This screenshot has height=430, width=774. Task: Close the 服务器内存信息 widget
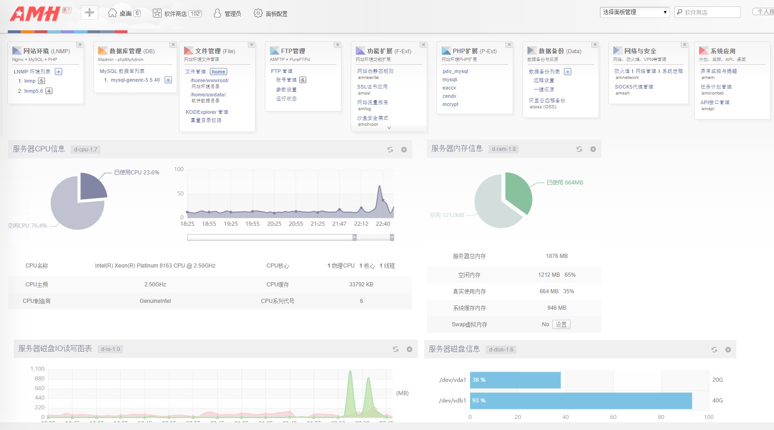pos(593,149)
